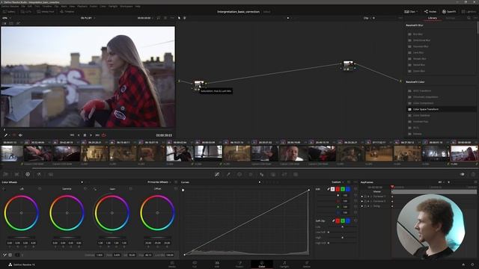This screenshot has width=479, height=269.
Task: Toggle the red Soft Clip channel
Action: pos(338,221)
